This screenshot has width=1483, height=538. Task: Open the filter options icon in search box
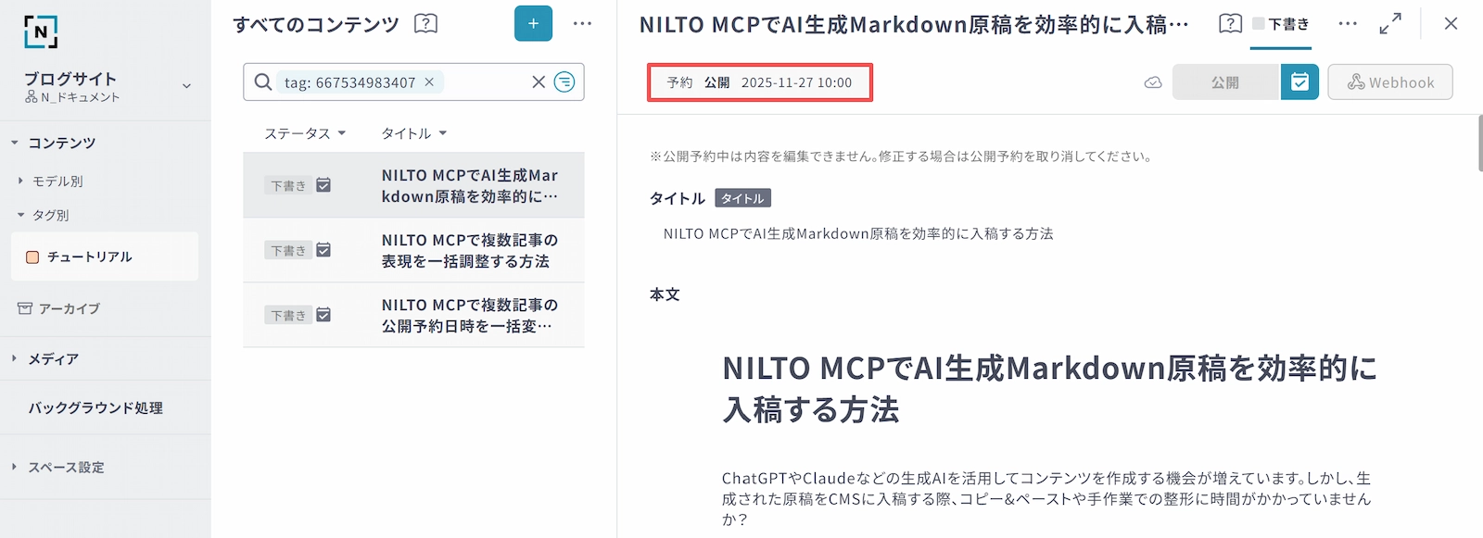click(x=564, y=82)
